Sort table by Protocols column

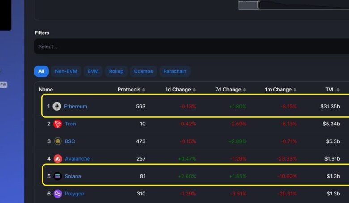(131, 90)
